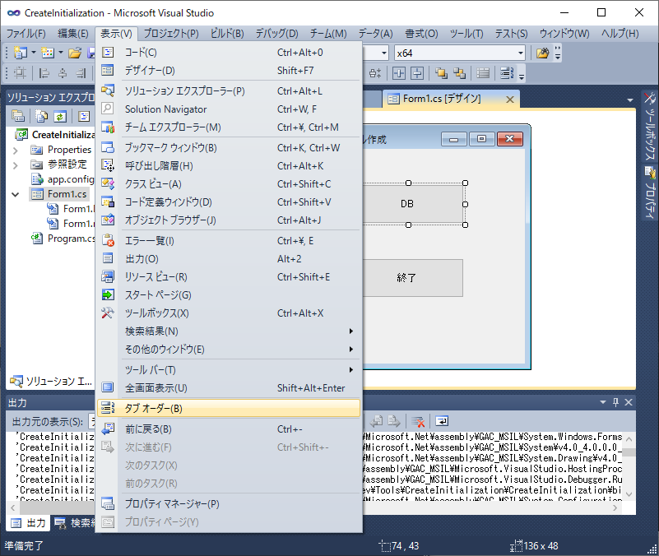Click the tab order toolbar icon

[507, 73]
